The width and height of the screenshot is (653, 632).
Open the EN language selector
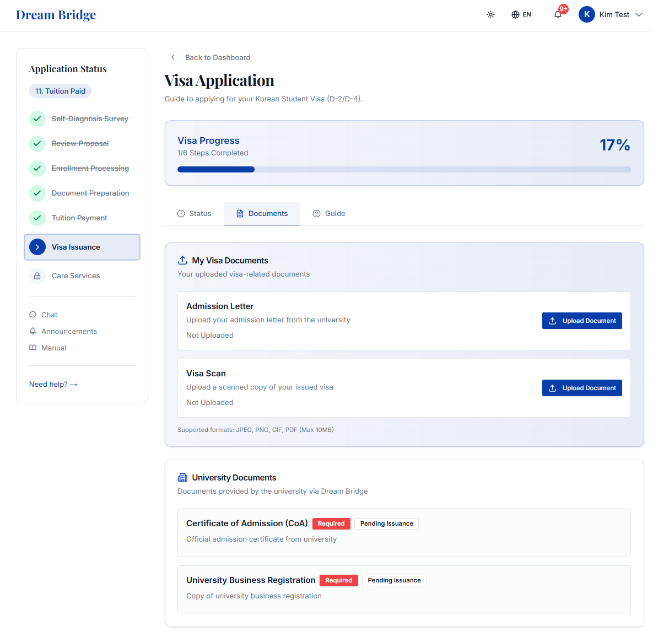pyautogui.click(x=521, y=14)
